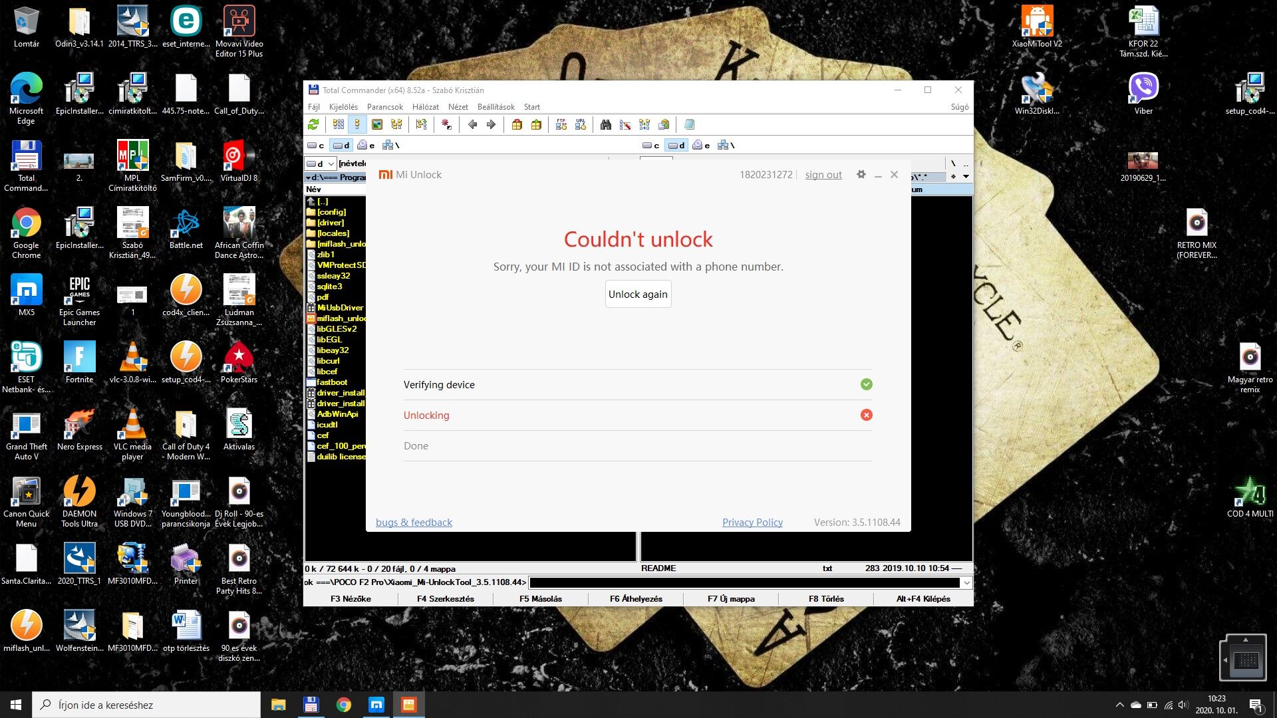The width and height of the screenshot is (1277, 718).
Task: Expand the command line history dropdown
Action: point(966,582)
